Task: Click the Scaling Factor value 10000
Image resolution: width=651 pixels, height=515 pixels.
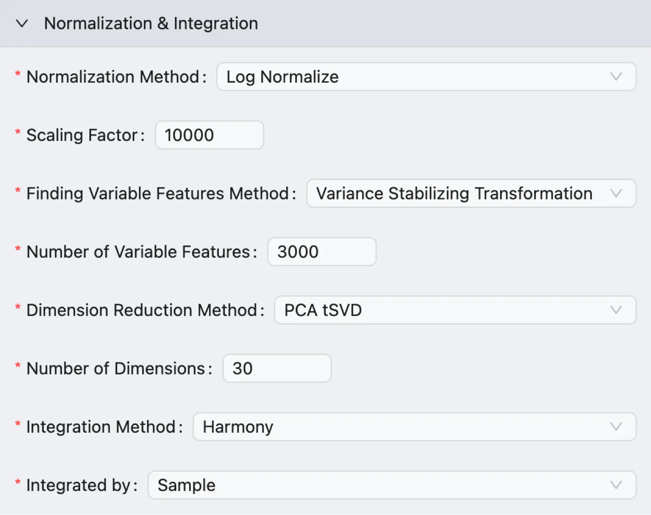Action: [209, 135]
